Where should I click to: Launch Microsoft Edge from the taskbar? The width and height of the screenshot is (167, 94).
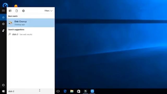click(x=65, y=91)
